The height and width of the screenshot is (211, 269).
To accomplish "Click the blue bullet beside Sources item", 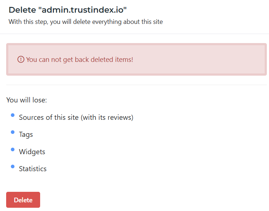I will (x=13, y=115).
